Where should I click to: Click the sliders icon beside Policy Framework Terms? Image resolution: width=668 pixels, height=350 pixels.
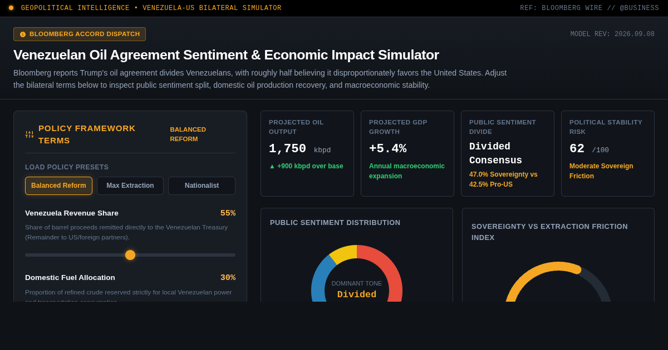30,134
